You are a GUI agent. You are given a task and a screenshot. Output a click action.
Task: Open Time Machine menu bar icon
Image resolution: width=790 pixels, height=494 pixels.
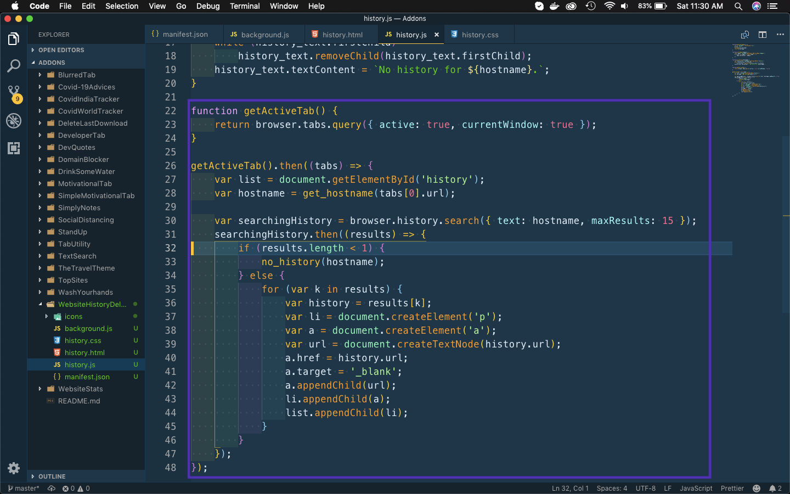[x=591, y=6]
